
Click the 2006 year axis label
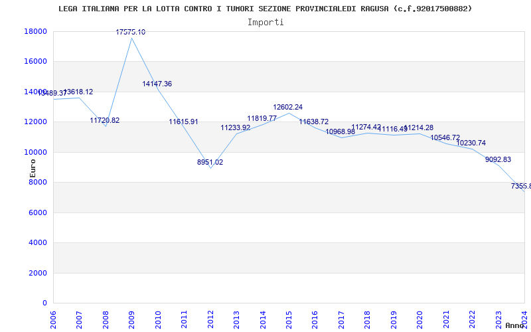coord(53,319)
